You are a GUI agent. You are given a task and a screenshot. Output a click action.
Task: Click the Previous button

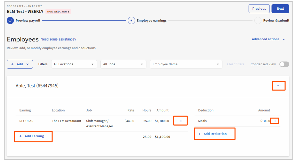coord(259,9)
